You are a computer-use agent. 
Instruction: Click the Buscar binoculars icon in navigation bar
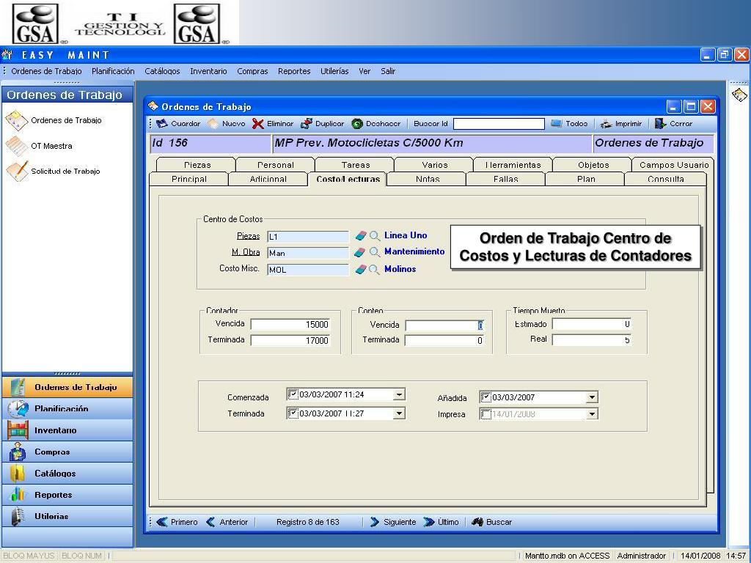tap(477, 522)
